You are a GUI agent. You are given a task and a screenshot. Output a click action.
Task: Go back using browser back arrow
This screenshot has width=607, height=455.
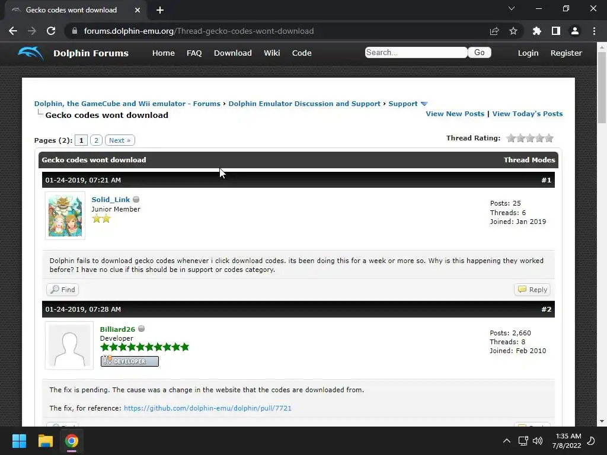[x=13, y=31]
